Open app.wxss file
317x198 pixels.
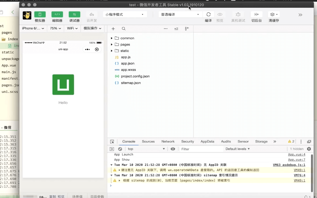click(x=128, y=70)
